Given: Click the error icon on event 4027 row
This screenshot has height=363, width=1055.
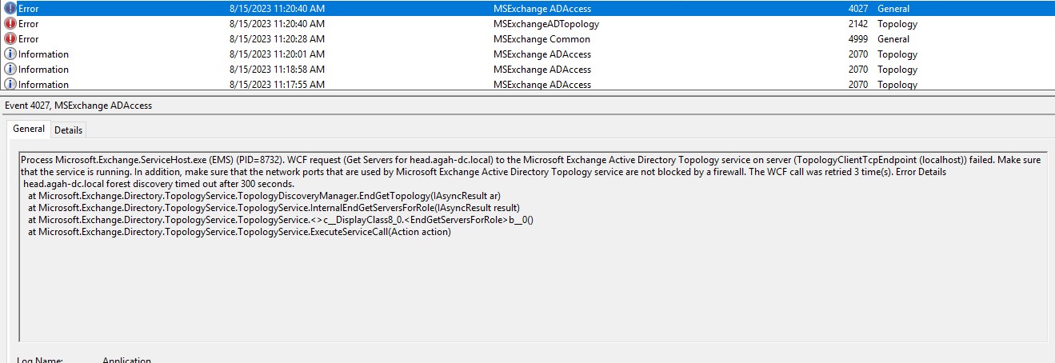Looking at the screenshot, I should (x=10, y=8).
